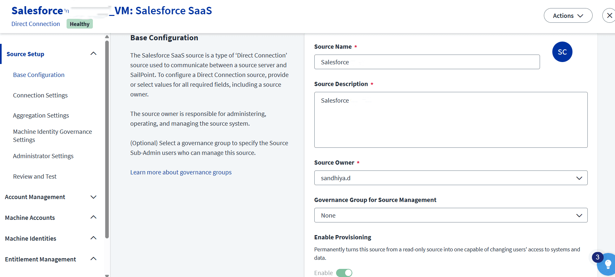This screenshot has height=277, width=615.
Task: Toggle the Machine Identities section chevron
Action: pyautogui.click(x=94, y=238)
